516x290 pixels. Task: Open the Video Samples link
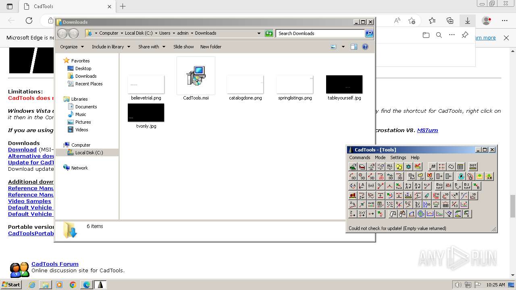(29, 201)
